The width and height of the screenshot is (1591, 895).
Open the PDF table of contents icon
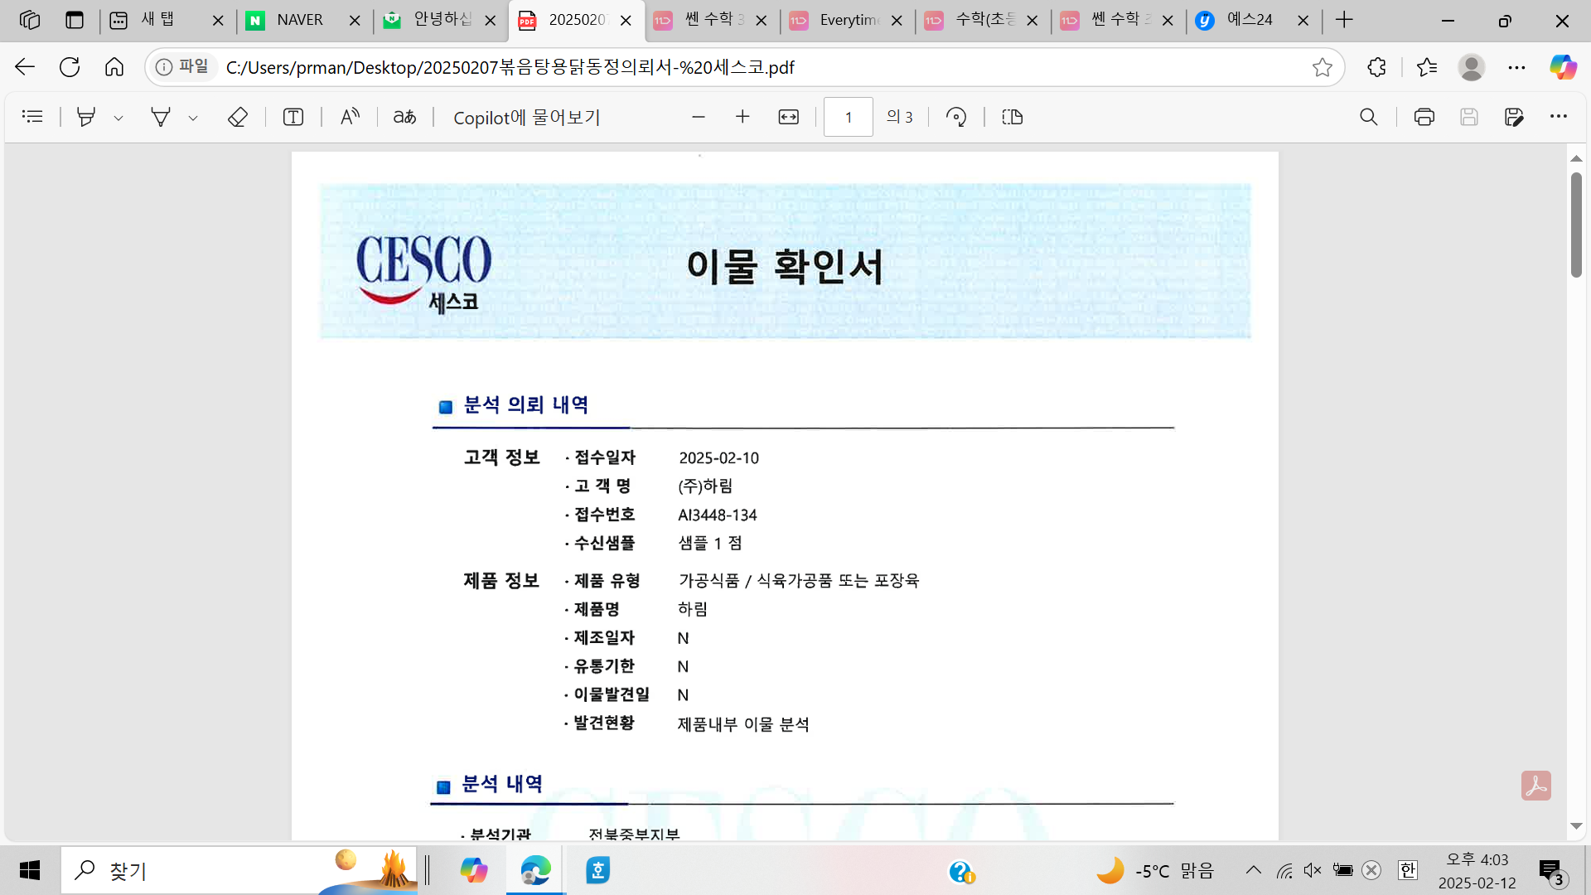click(32, 117)
